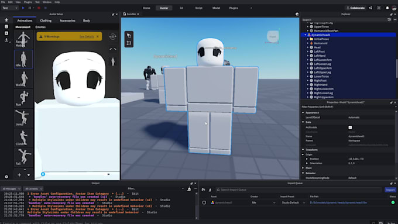This screenshot has width=398, height=224.
Task: Click the Explorer history filter icon
Action: click(389, 19)
